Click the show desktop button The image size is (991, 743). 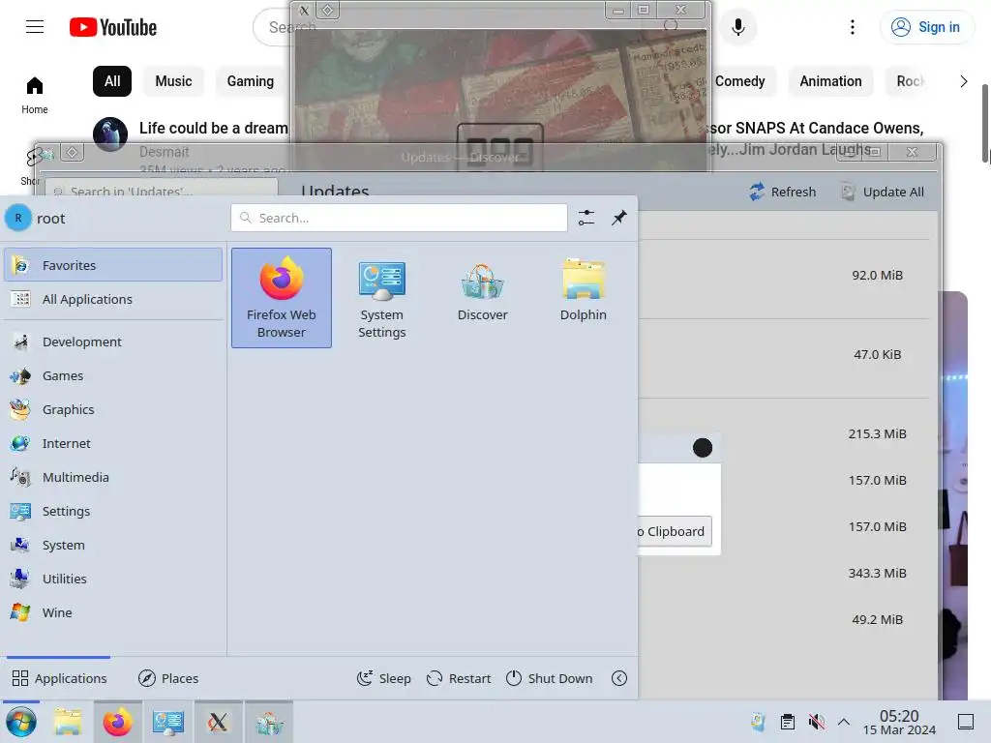point(966,722)
